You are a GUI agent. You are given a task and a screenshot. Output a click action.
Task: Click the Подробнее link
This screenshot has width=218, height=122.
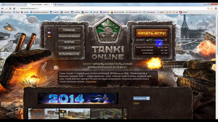coord(91,82)
